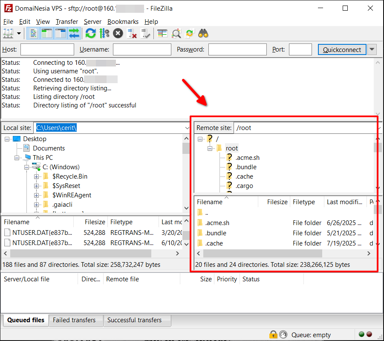This screenshot has width=384, height=341.
Task: Focus the Username input field
Action: tap(142, 49)
